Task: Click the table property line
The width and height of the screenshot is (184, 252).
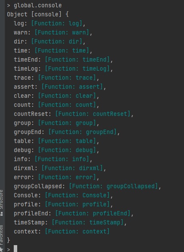Action: click(56, 141)
